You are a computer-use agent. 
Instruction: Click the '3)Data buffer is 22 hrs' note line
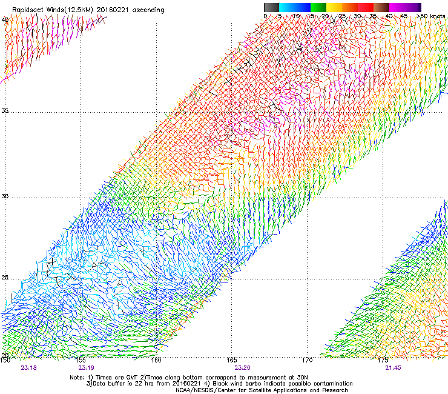(219, 384)
